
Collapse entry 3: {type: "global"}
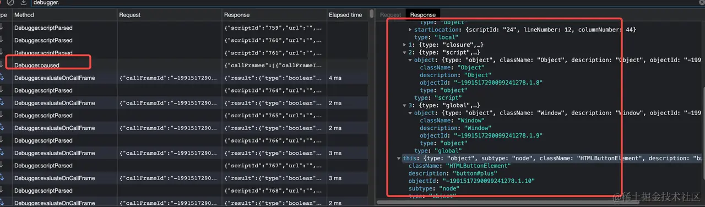click(x=404, y=105)
